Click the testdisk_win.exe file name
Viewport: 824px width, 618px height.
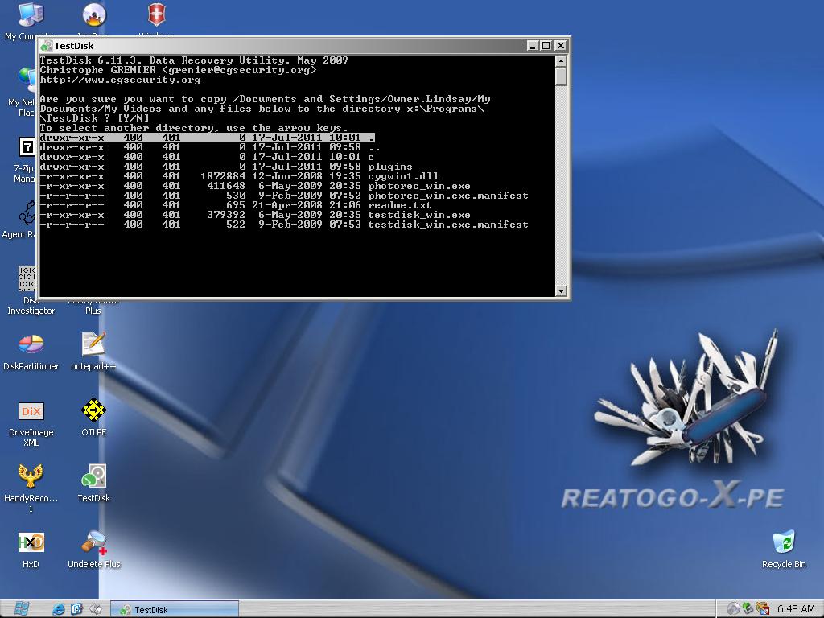(x=418, y=215)
